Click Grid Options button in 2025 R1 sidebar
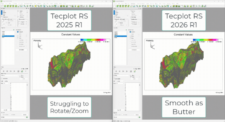This screenshot has width=225, height=122. [21, 50]
